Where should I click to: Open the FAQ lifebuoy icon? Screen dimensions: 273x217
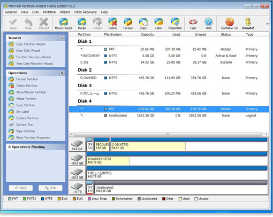tap(193, 24)
